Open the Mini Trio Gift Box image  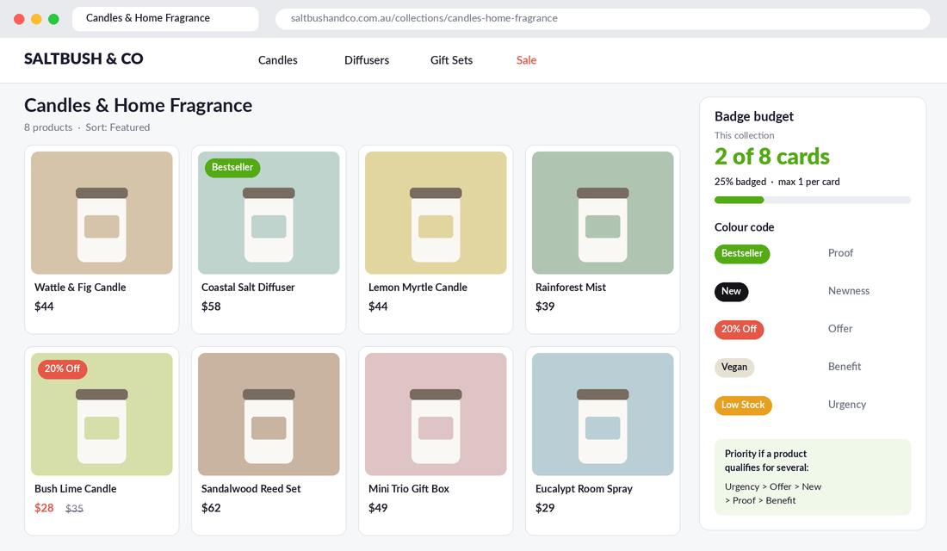pyautogui.click(x=436, y=414)
